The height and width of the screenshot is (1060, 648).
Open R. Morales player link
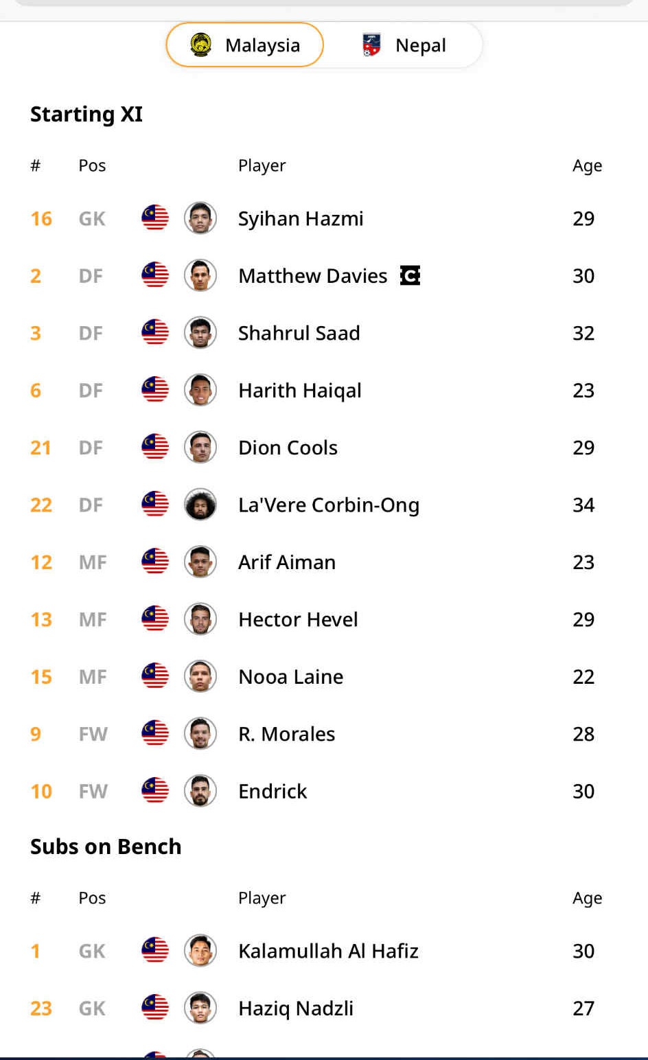[x=286, y=734]
